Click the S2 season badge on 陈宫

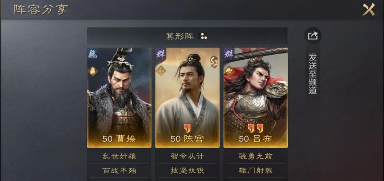(x=213, y=62)
